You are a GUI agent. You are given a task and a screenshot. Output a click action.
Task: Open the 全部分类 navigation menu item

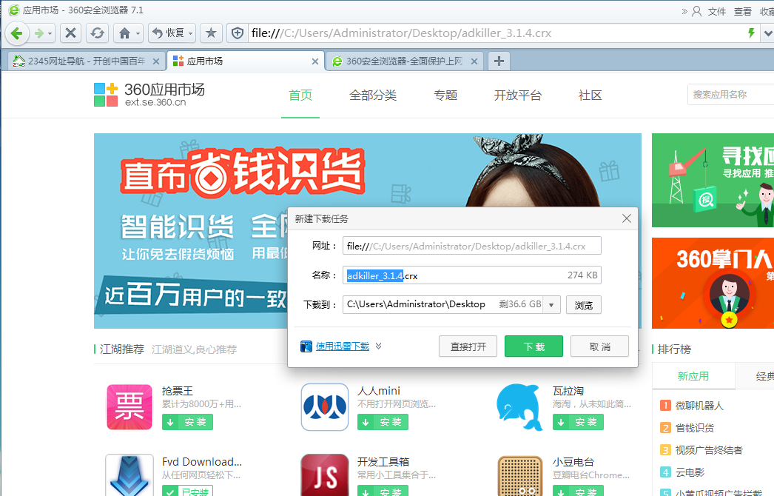pyautogui.click(x=373, y=95)
